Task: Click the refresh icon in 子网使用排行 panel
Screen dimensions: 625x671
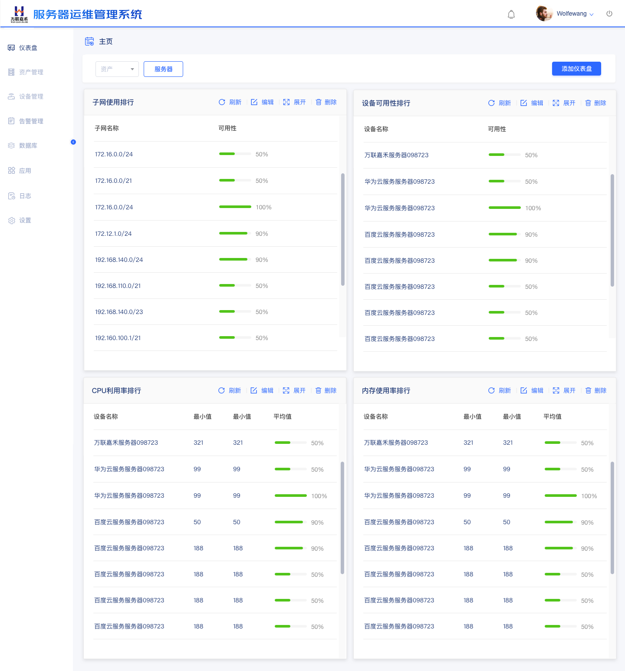Action: click(222, 102)
